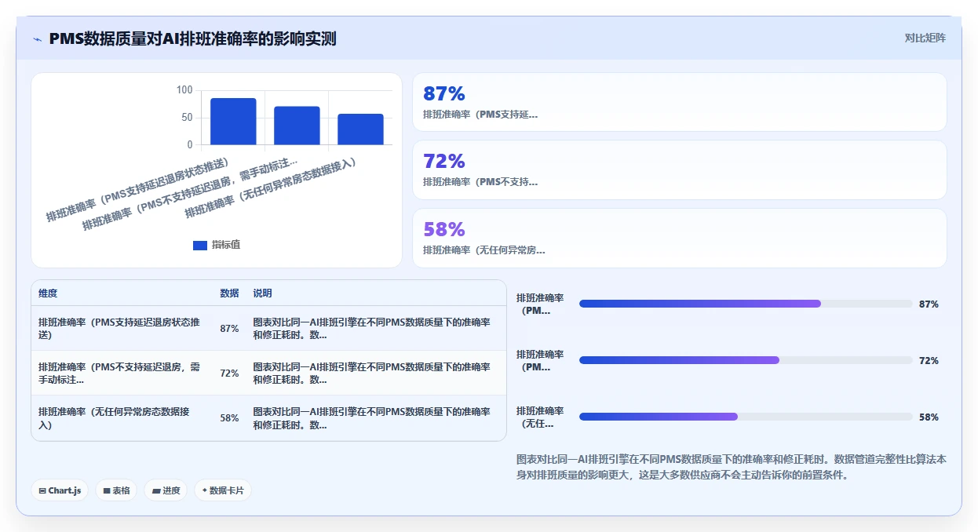Select the table row PMS支持延迟退房状态推送

tap(268, 329)
